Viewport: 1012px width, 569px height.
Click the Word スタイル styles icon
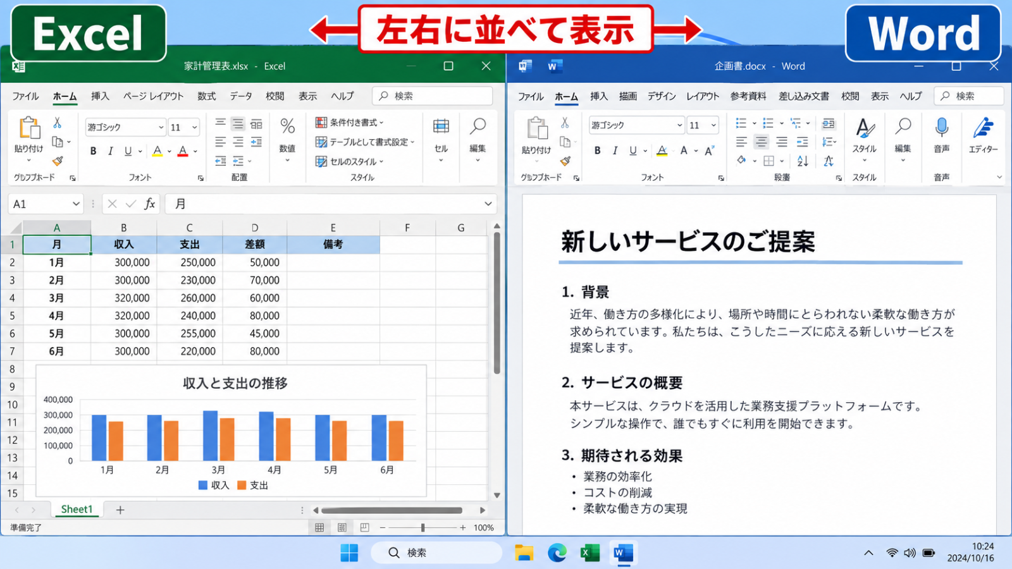[865, 128]
